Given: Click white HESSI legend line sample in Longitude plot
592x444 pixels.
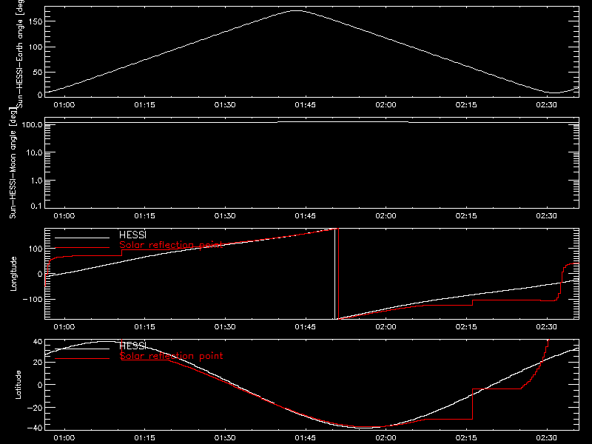Looking at the screenshot, I should pyautogui.click(x=82, y=238).
